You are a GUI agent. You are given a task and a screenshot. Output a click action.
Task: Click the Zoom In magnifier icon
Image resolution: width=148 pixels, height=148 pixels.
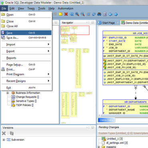tap(77, 14)
